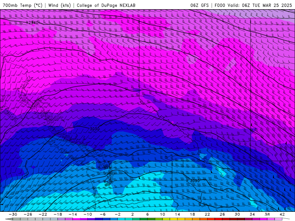
Task: Click the 42 legend value
Action: tap(282, 214)
